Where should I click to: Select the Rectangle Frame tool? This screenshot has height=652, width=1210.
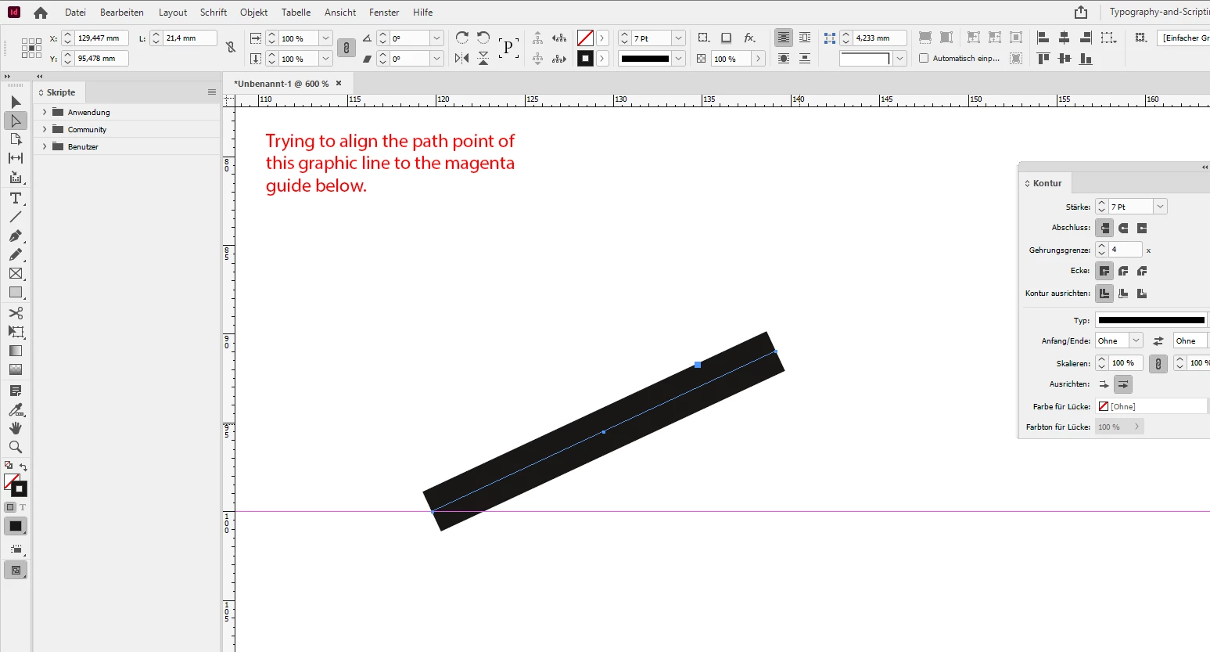pyautogui.click(x=16, y=273)
